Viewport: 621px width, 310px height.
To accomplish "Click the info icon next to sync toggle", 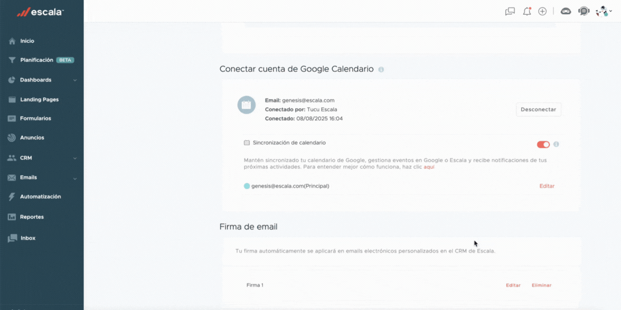I will pyautogui.click(x=556, y=144).
